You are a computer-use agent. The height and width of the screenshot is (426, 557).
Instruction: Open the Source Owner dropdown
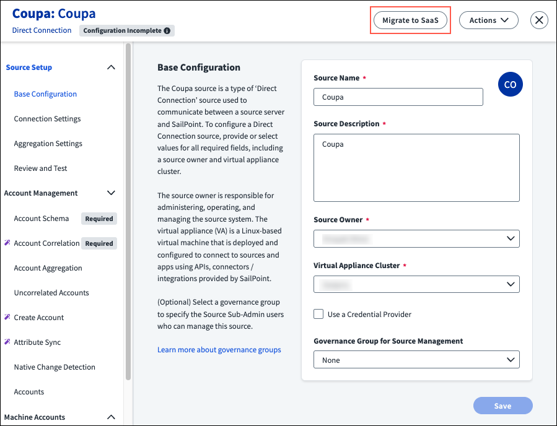click(x=416, y=238)
